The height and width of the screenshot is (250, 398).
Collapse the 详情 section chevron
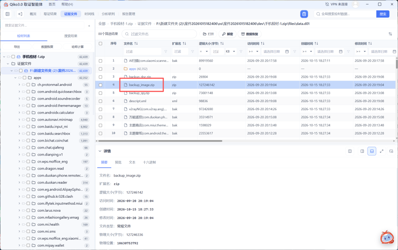tap(100, 151)
